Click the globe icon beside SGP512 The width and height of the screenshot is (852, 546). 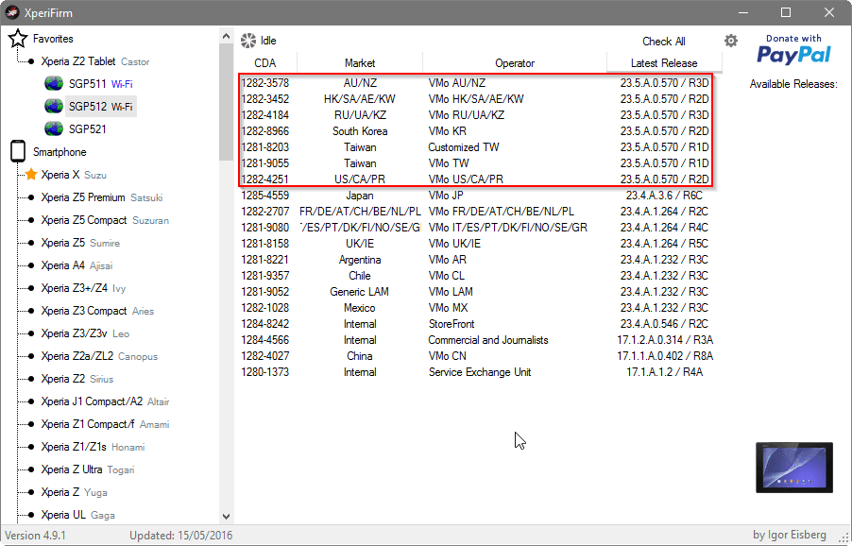pyautogui.click(x=54, y=106)
